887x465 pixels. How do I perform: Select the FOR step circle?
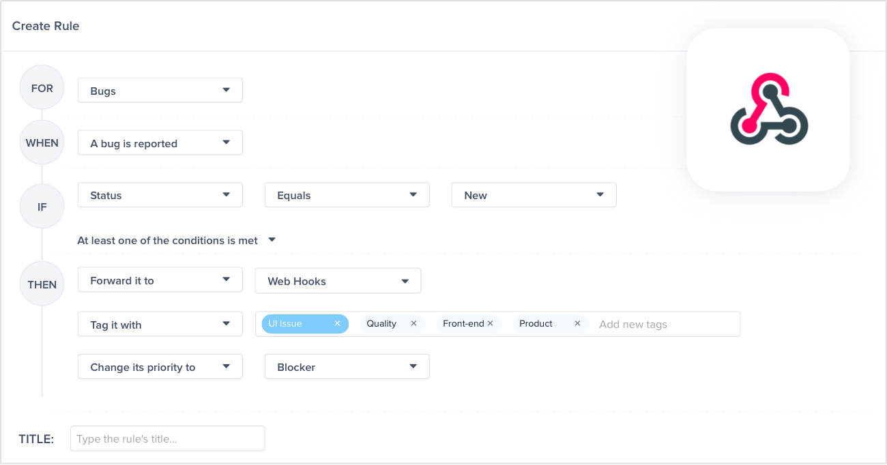coord(42,87)
